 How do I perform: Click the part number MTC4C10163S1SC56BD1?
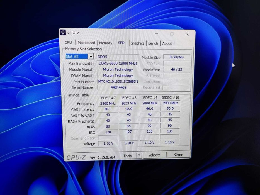coord(118,82)
